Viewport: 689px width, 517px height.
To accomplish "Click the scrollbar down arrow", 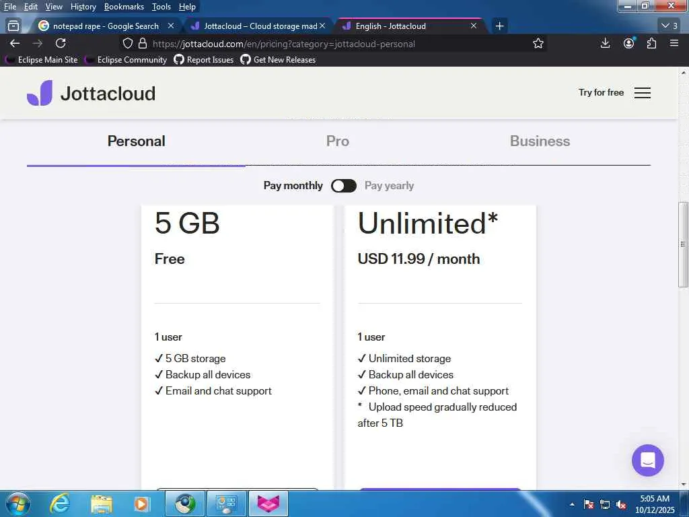I will pos(683,484).
